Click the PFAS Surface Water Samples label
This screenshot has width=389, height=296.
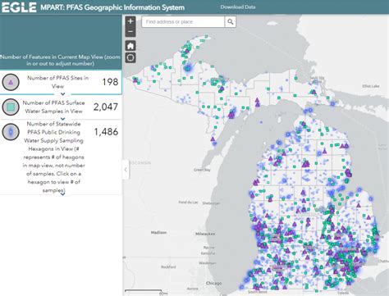[x=53, y=107]
